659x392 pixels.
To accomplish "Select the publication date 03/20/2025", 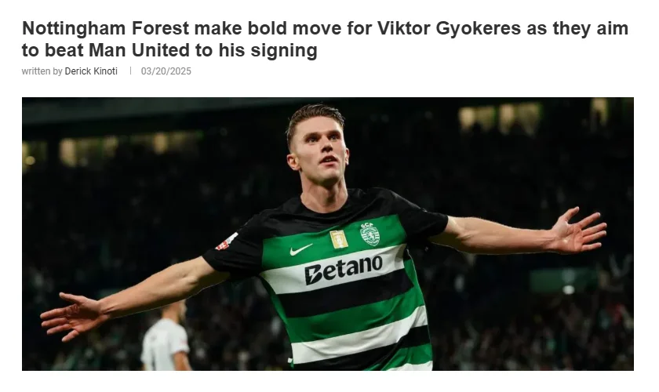I will tap(166, 71).
